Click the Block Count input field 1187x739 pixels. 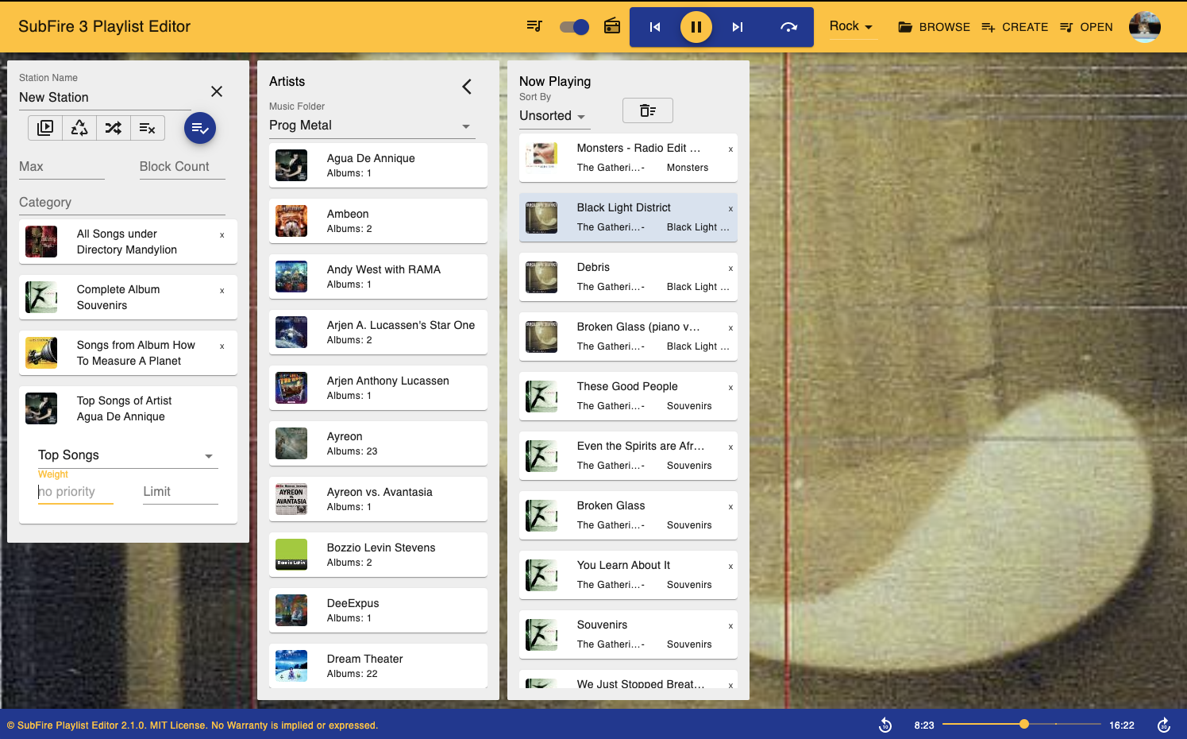pos(183,167)
